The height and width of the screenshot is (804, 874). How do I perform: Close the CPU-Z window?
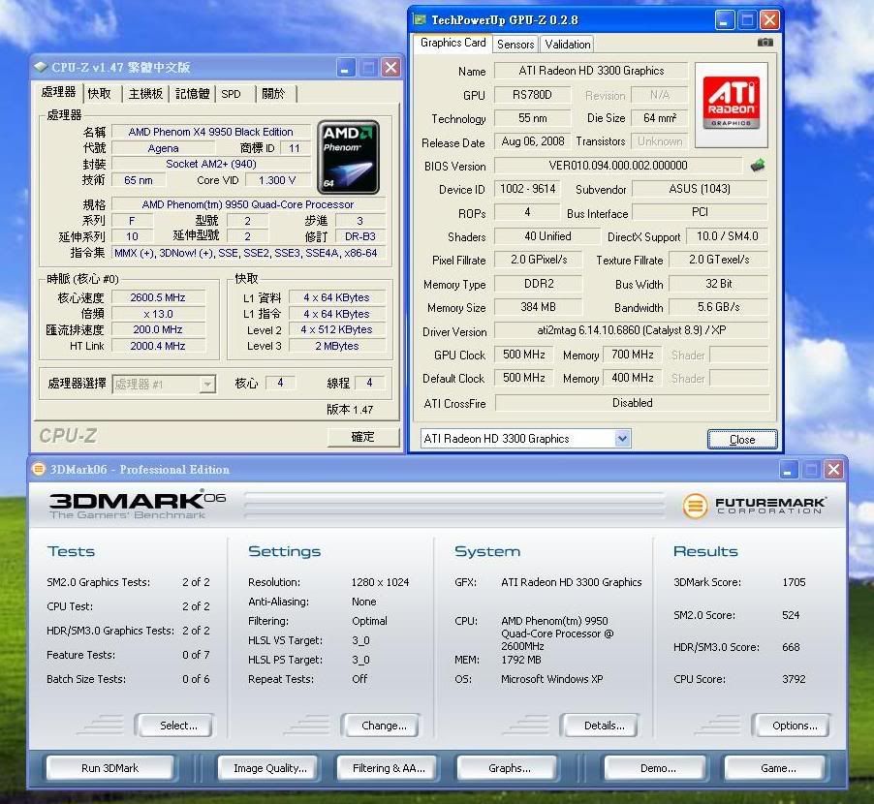tap(391, 68)
